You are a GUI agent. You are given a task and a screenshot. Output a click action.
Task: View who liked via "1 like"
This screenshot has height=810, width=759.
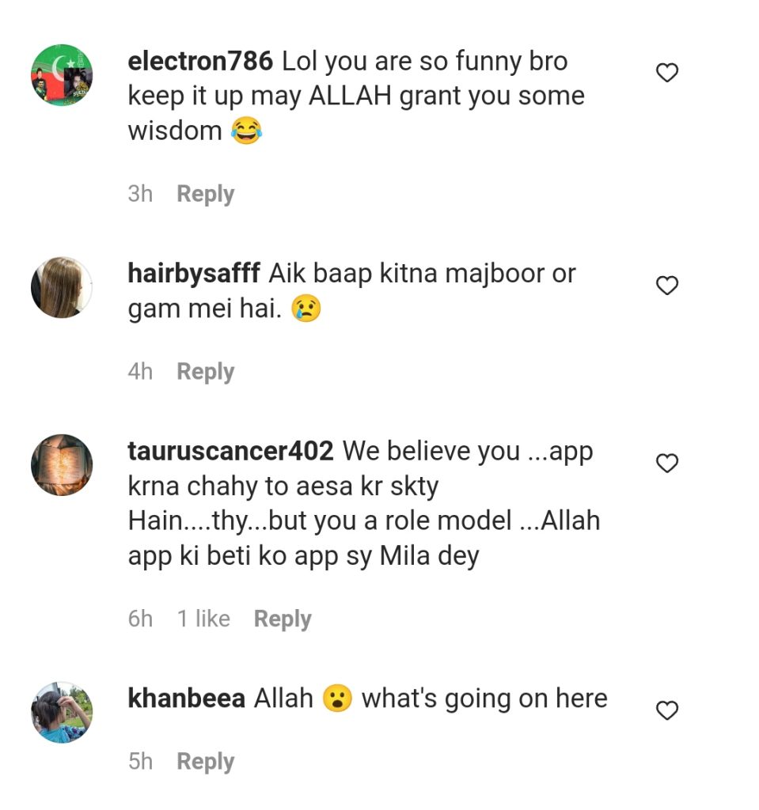203,619
